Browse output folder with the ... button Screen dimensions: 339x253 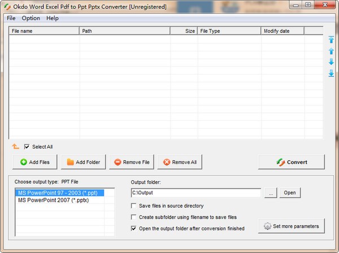[x=271, y=193]
